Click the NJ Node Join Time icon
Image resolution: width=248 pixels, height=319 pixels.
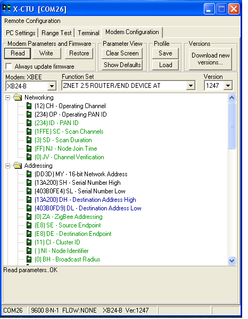point(29,149)
